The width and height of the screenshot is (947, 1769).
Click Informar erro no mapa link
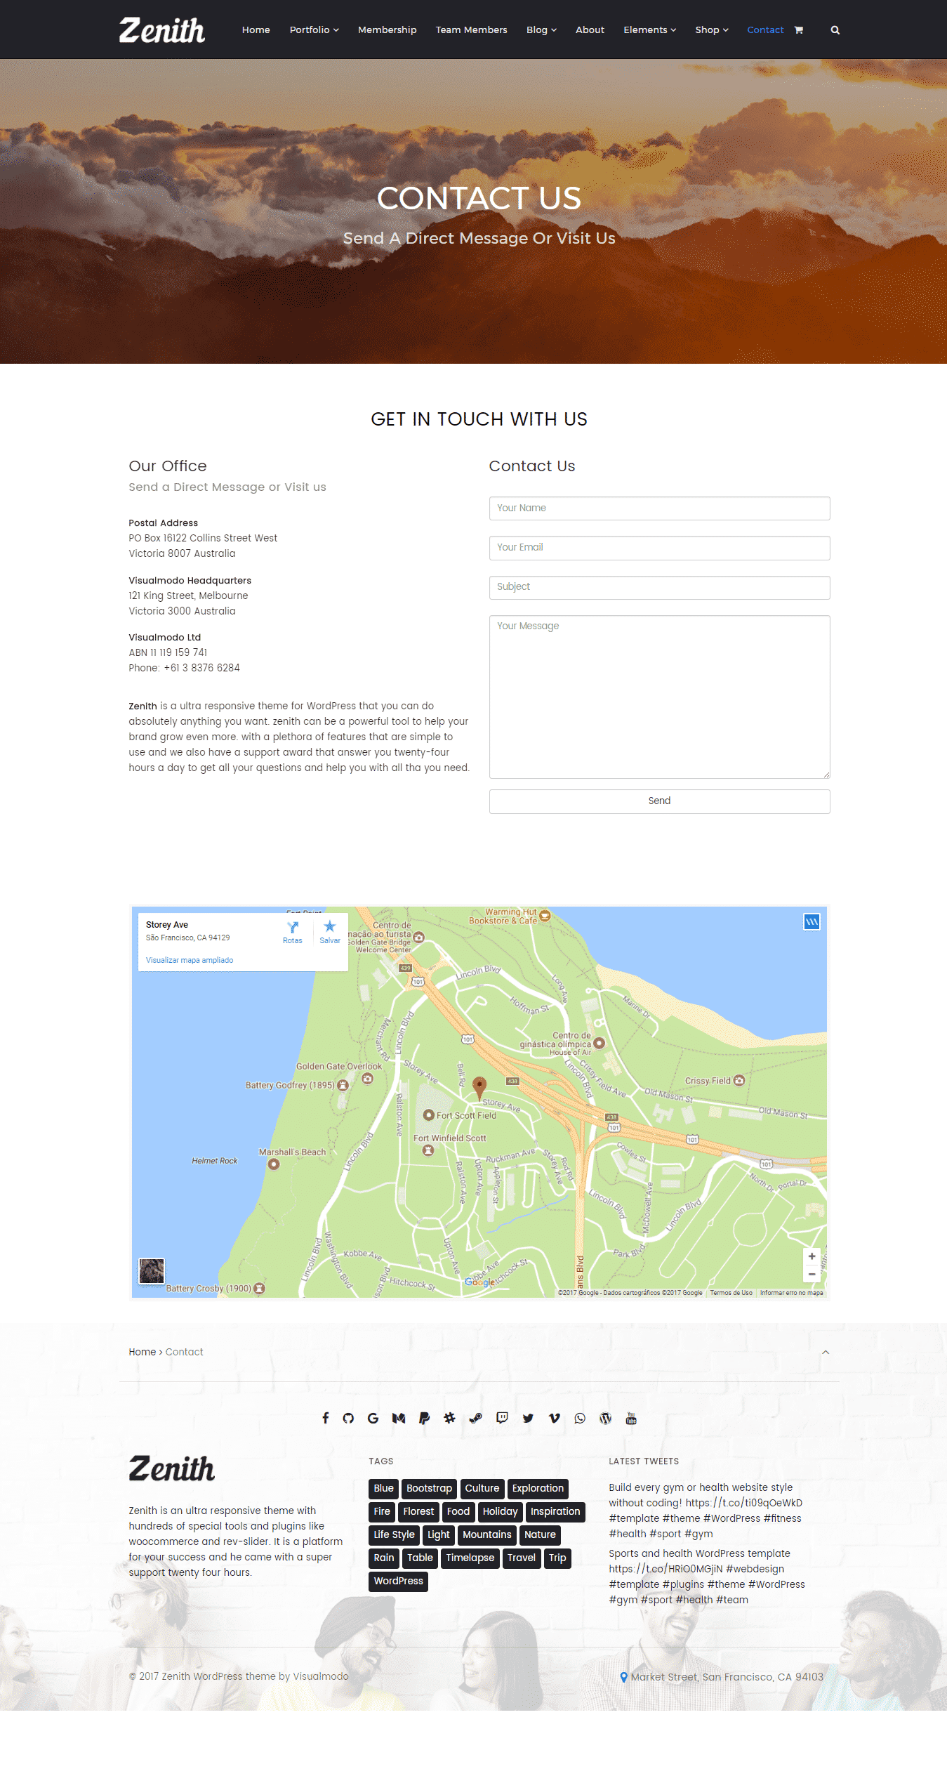(x=791, y=1293)
